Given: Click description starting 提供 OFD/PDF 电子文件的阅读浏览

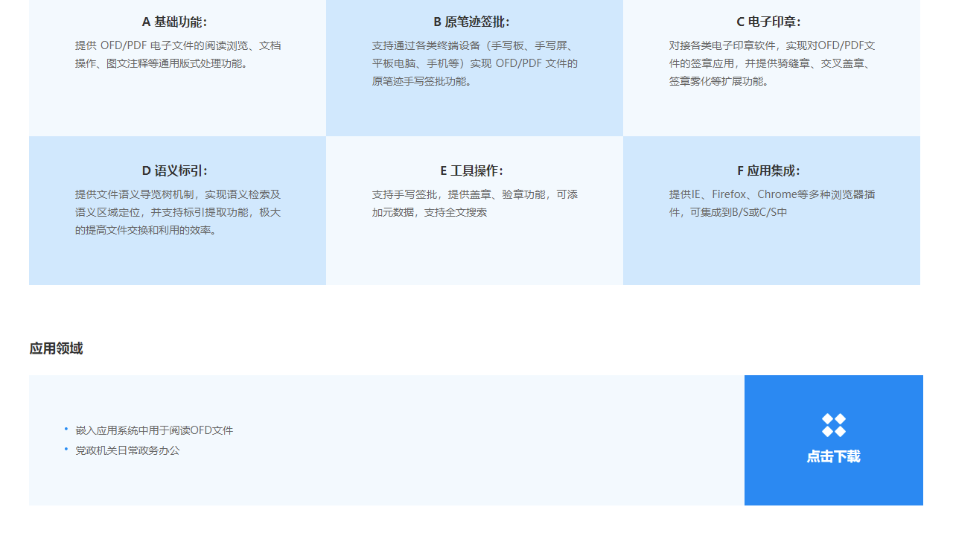Looking at the screenshot, I should pos(178,54).
